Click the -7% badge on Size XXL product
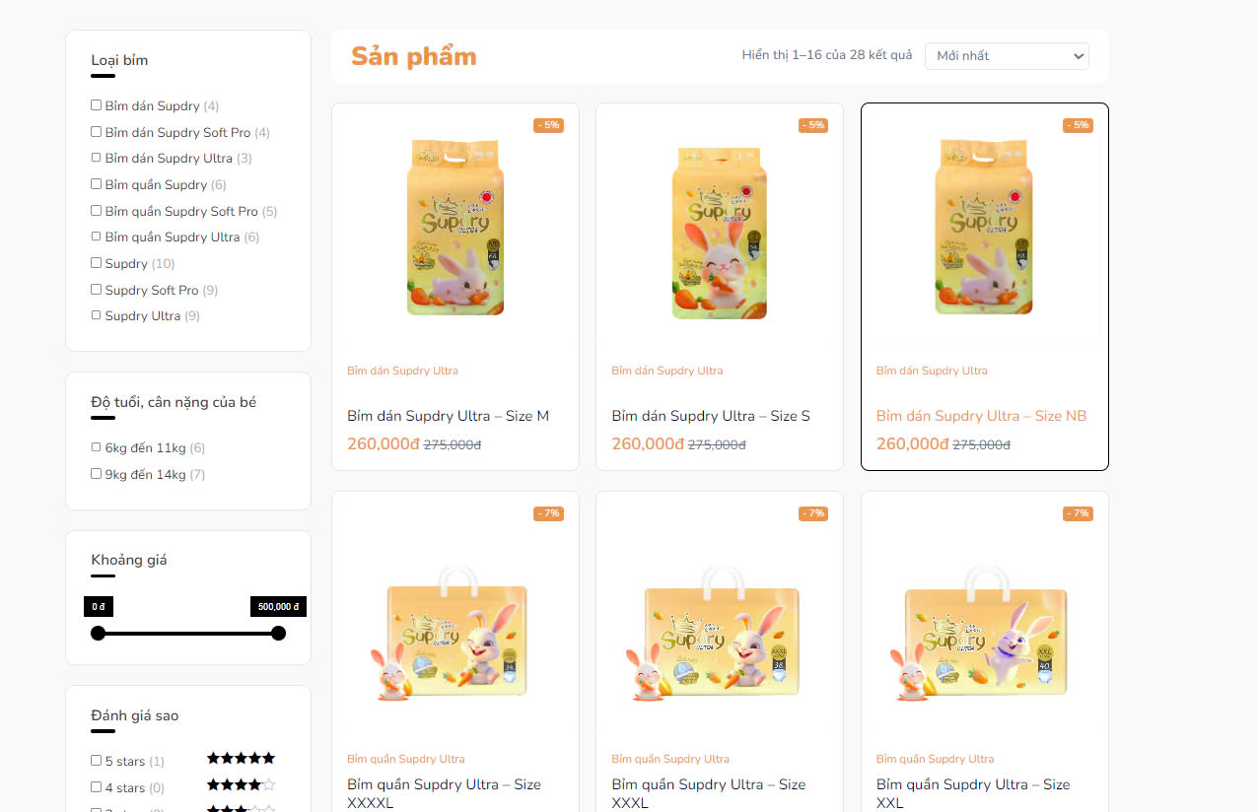The height and width of the screenshot is (812, 1258). pyautogui.click(x=1078, y=513)
